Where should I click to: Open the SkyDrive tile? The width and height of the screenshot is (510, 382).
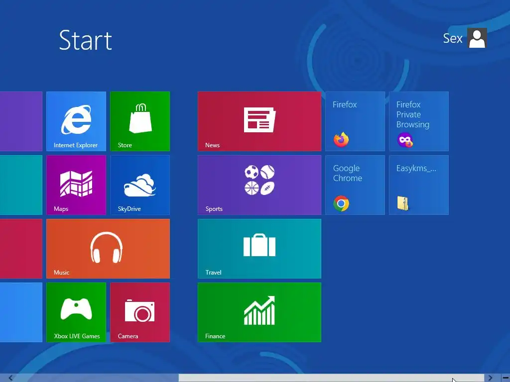click(x=140, y=185)
